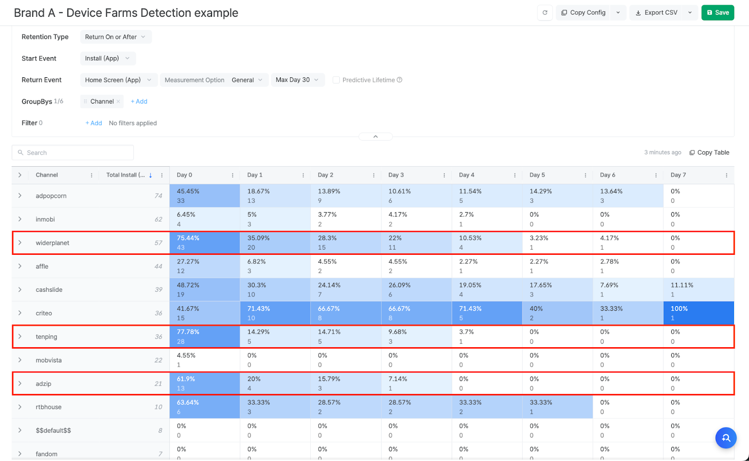The width and height of the screenshot is (749, 461).
Task: Collapse the configuration panel with the chevron
Action: 375,137
